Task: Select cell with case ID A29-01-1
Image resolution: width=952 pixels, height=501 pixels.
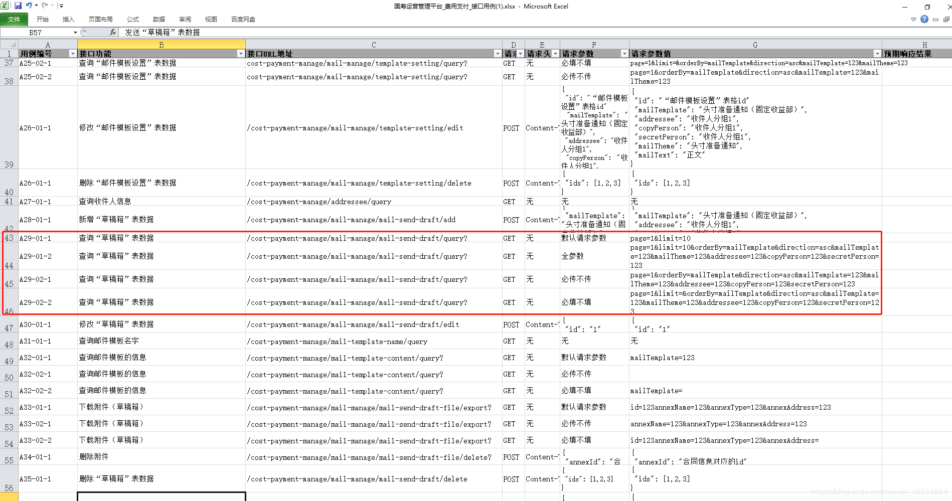Action: [48, 238]
